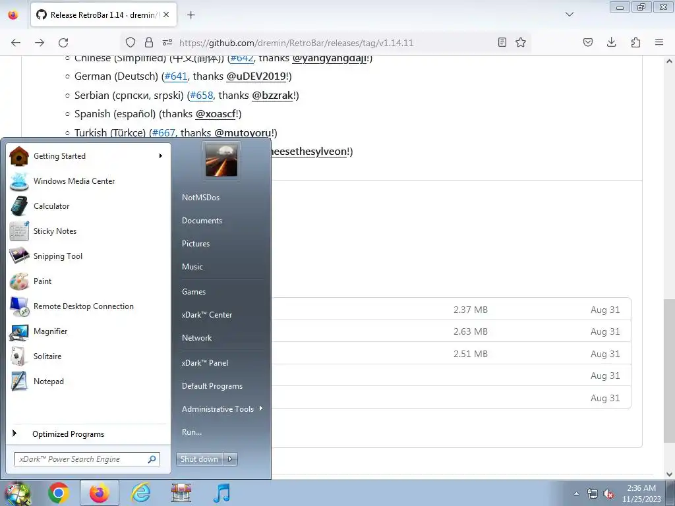
Task: Click the tracking protection shield icon
Action: pos(131,43)
